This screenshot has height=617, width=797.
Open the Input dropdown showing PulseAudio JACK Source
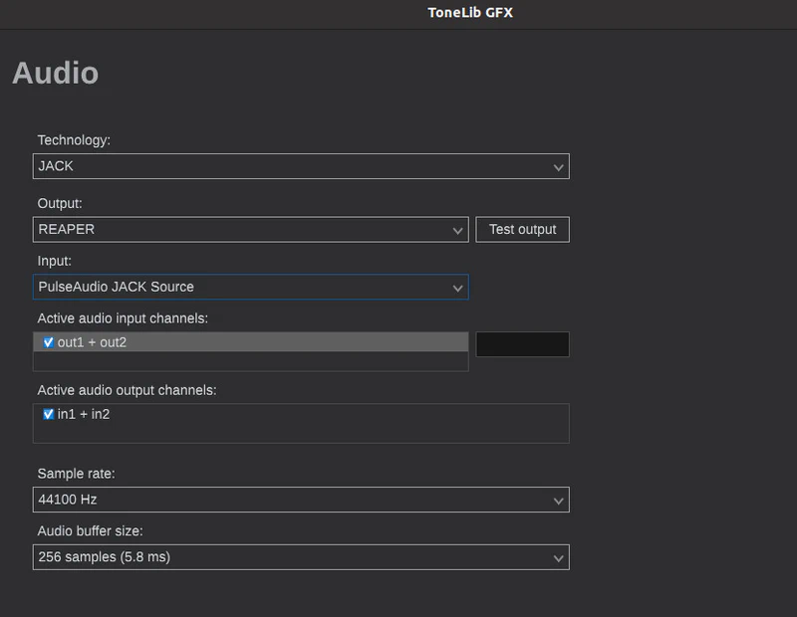[x=251, y=287]
